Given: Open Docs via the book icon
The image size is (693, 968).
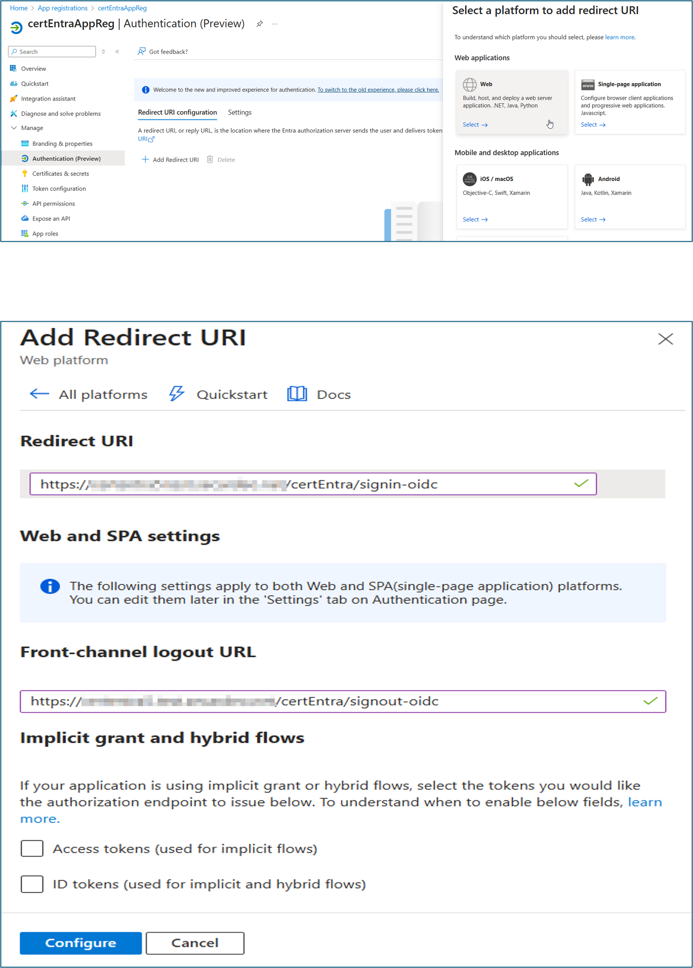Looking at the screenshot, I should 297,393.
